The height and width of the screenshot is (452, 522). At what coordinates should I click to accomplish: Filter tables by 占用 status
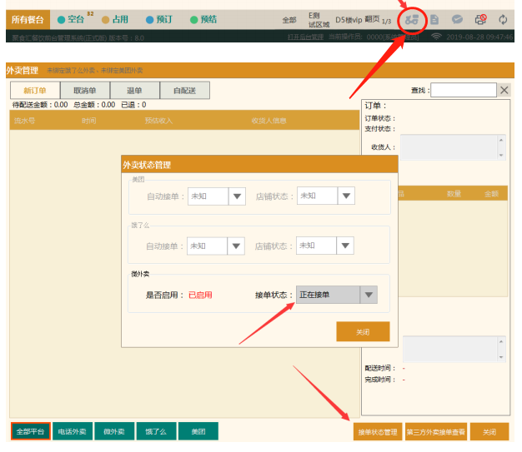click(116, 19)
